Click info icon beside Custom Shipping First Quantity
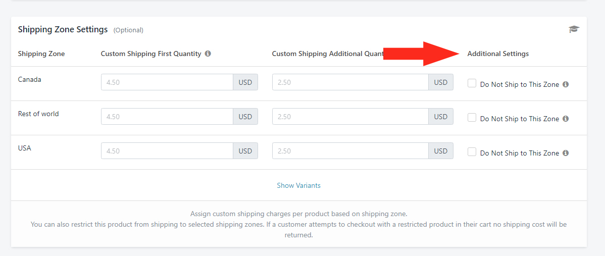The height and width of the screenshot is (256, 605). tap(208, 54)
